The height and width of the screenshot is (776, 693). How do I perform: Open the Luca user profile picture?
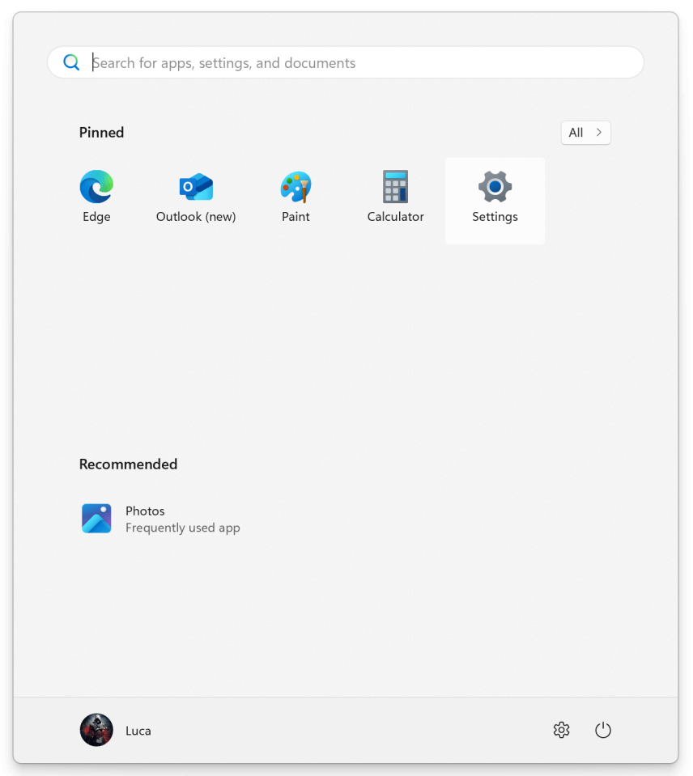coord(96,730)
